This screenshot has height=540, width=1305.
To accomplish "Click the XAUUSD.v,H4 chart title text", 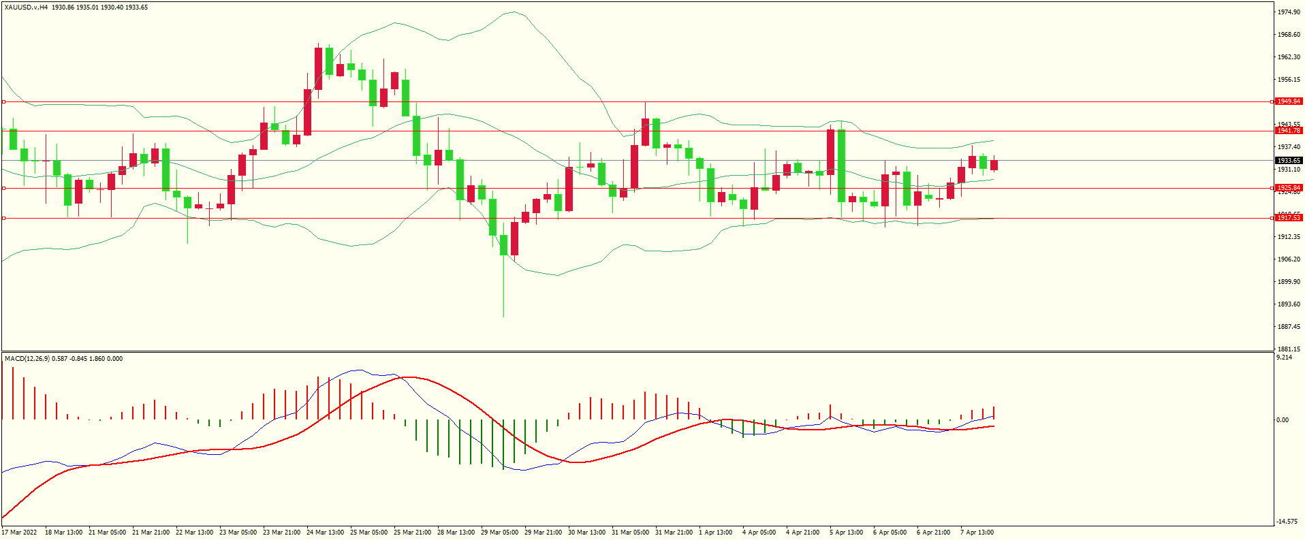I will point(26,7).
